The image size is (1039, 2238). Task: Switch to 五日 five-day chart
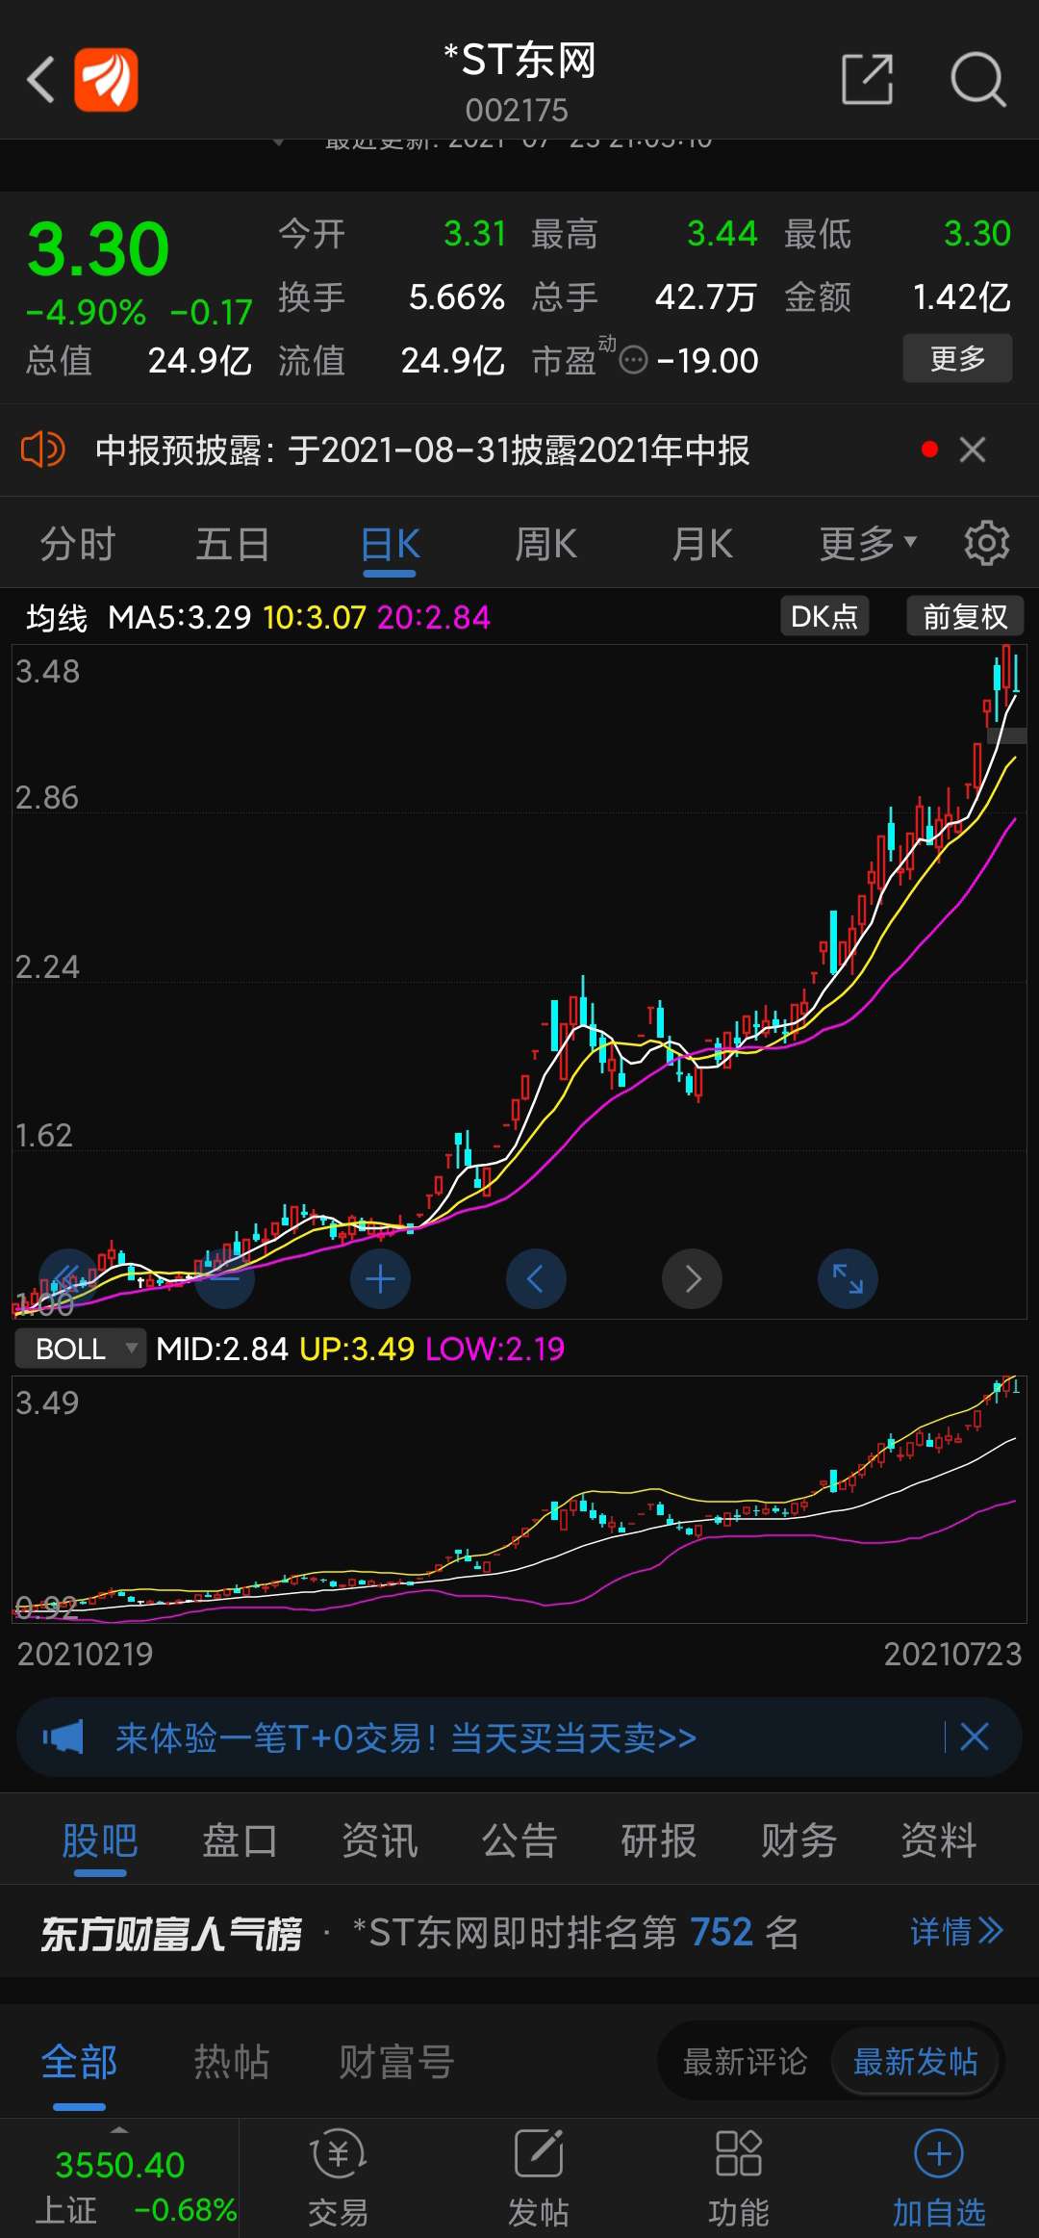pos(233,544)
